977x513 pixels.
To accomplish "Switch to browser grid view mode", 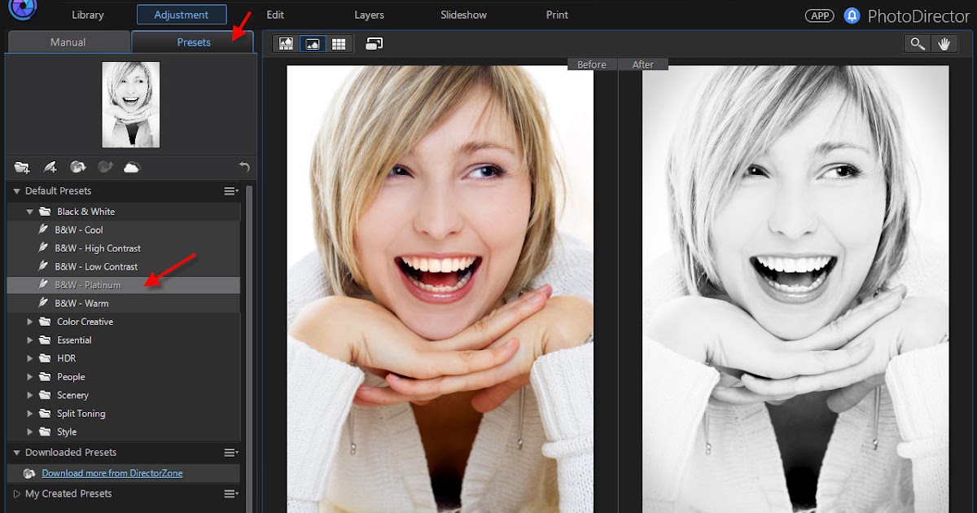I will click(x=339, y=43).
